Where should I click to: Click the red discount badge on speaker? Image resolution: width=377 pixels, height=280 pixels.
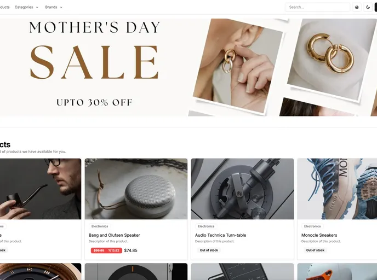106,250
